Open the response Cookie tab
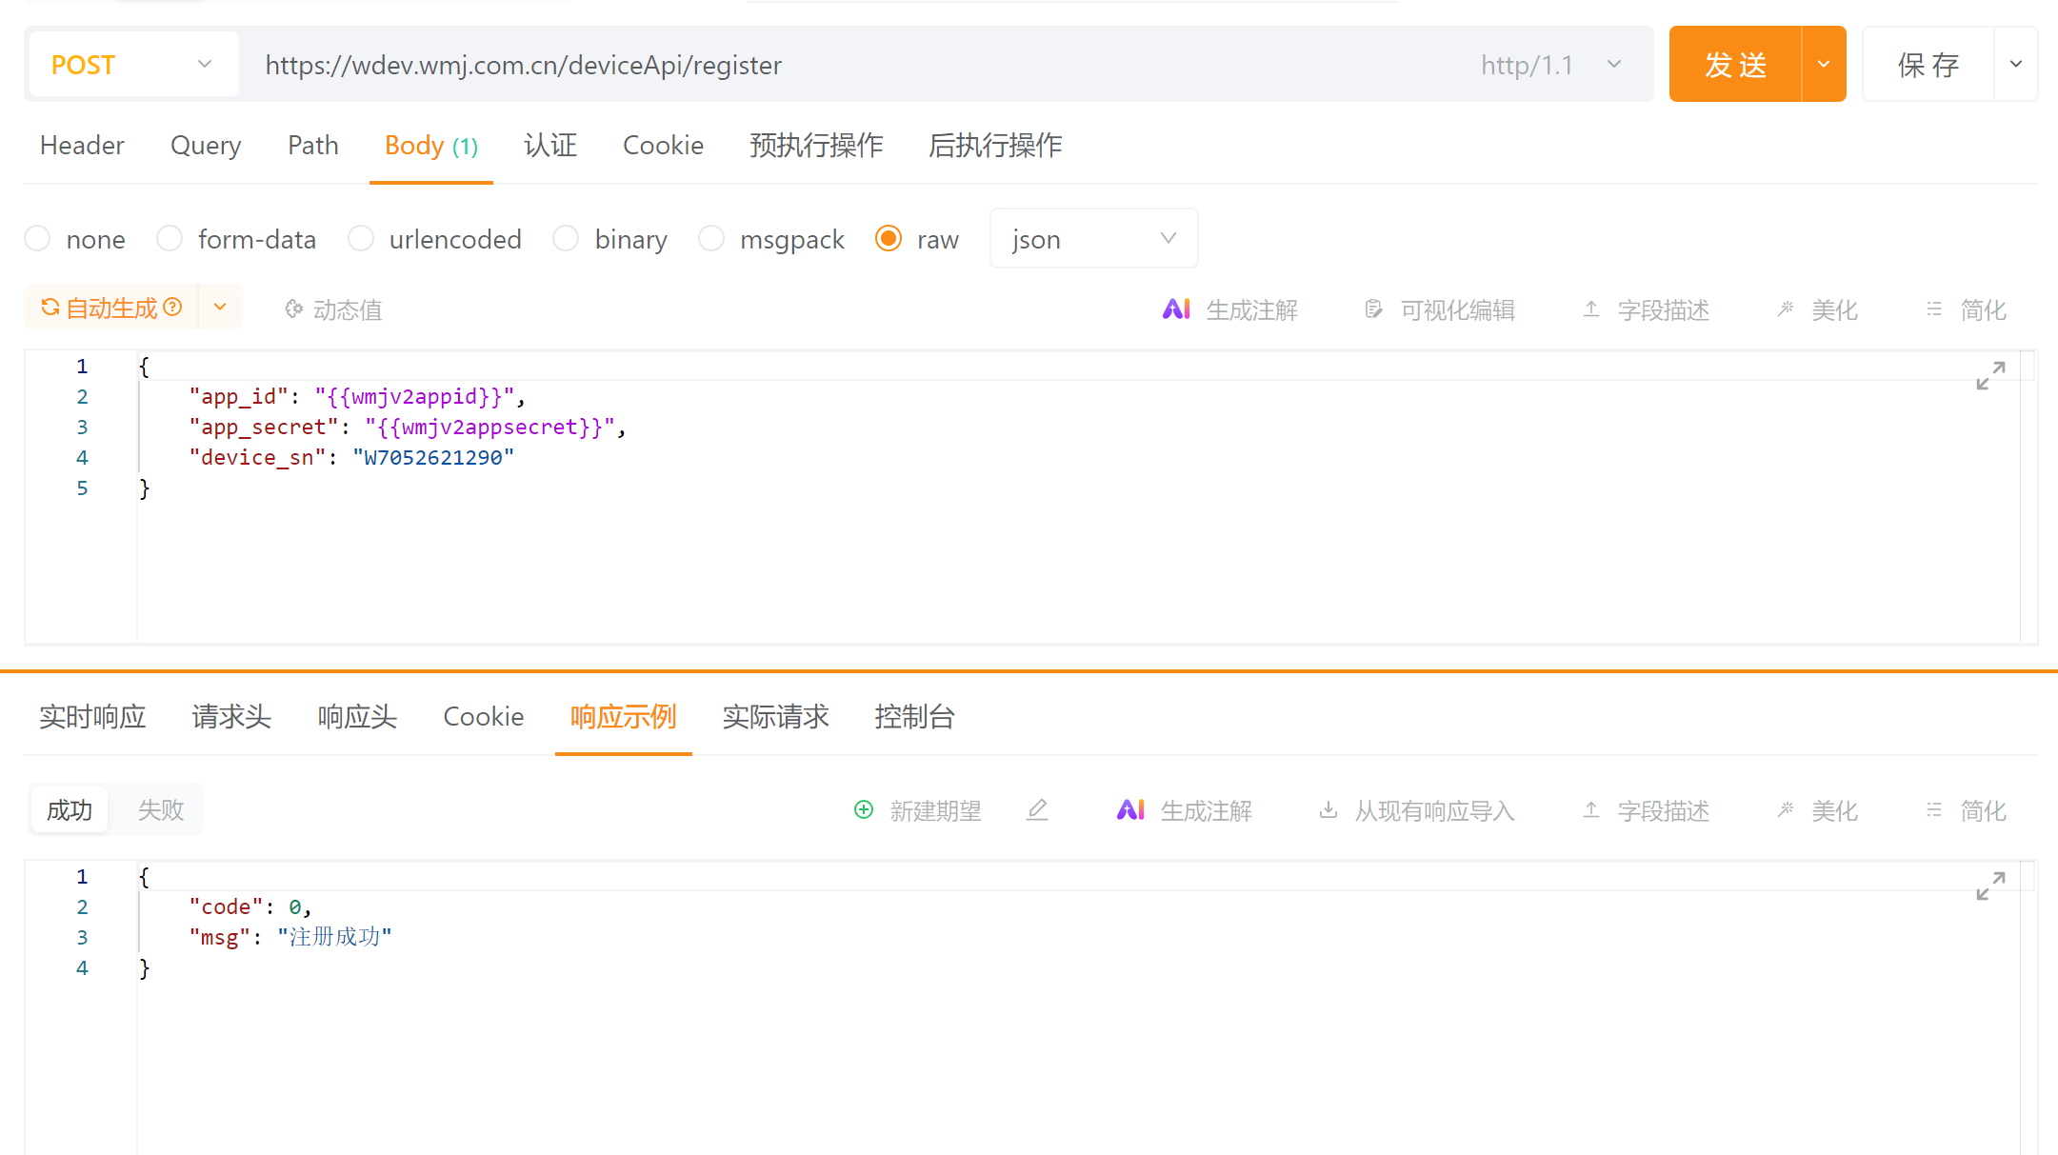 [x=484, y=717]
